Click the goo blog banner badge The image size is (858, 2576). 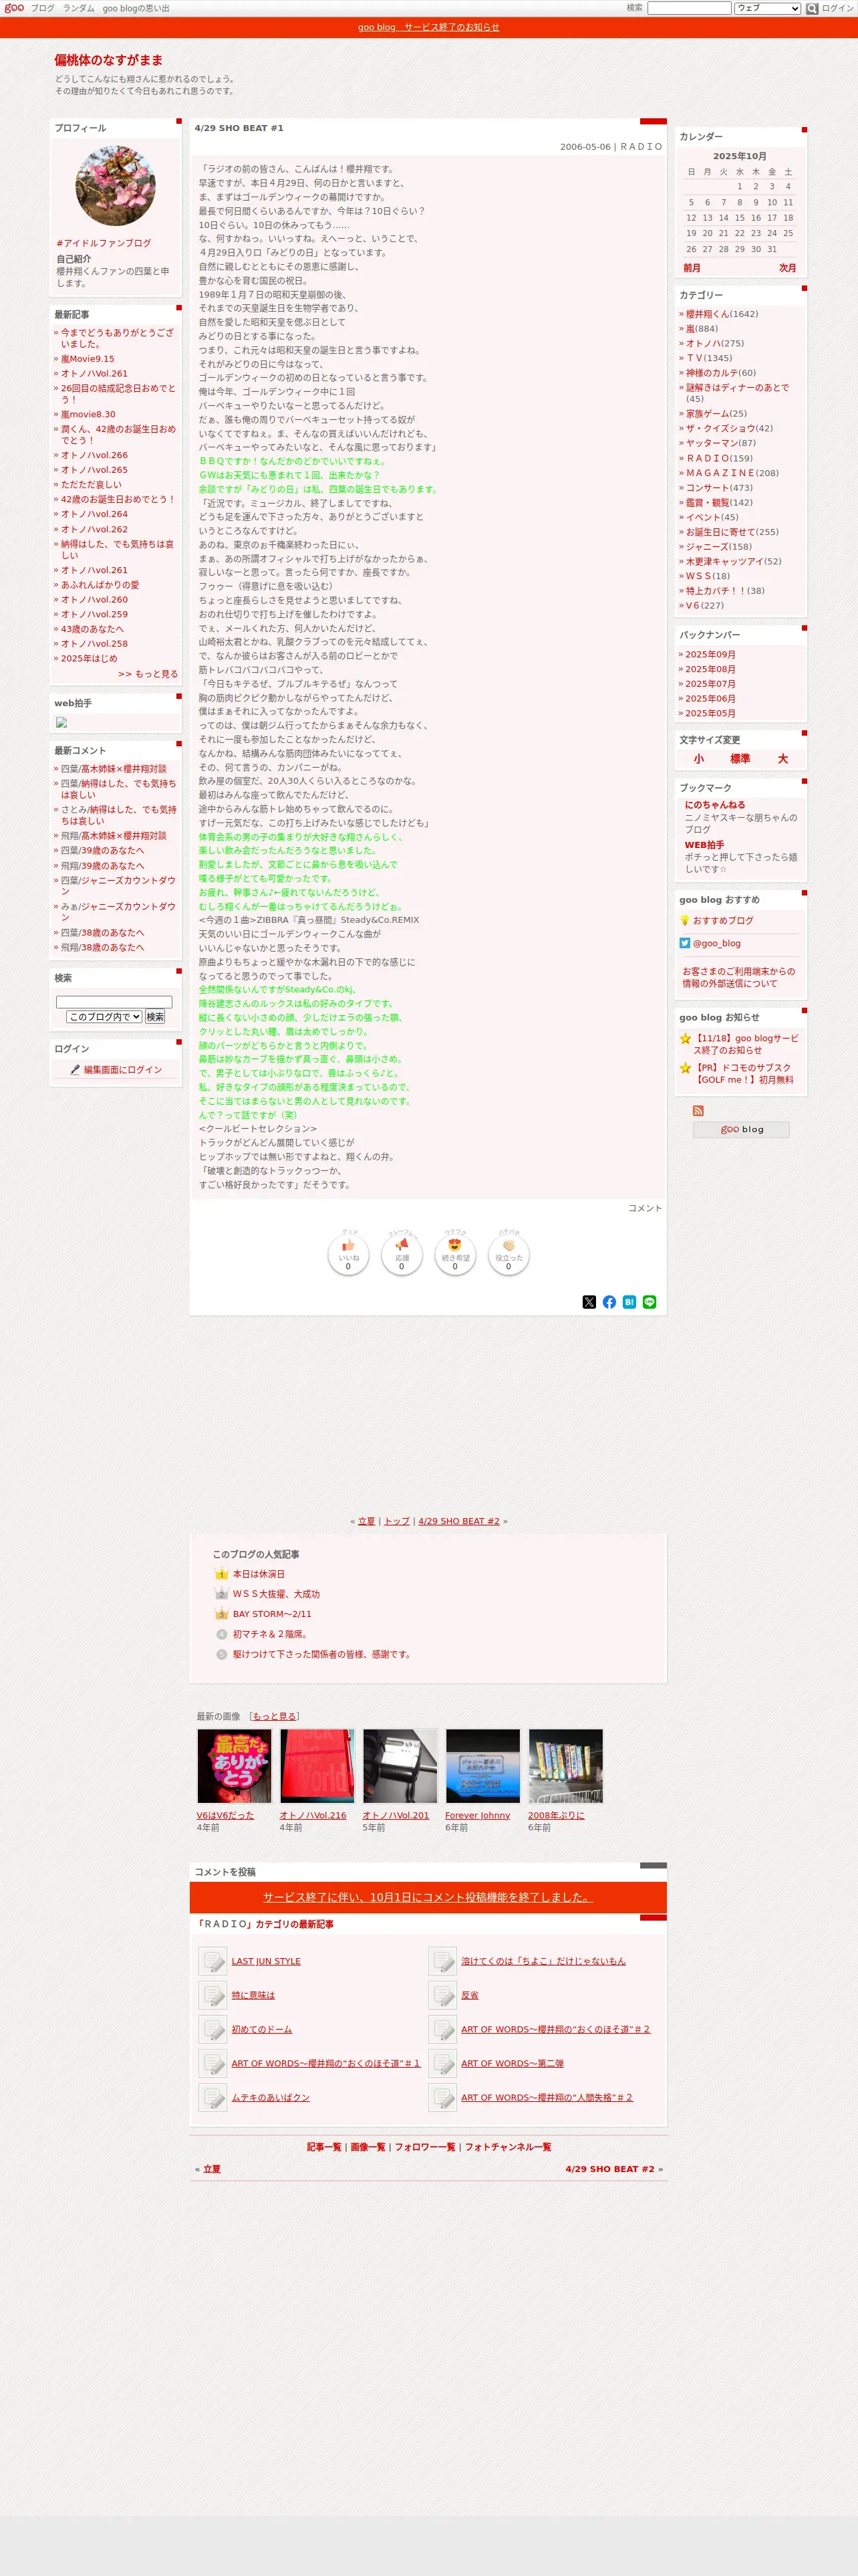pos(741,1129)
